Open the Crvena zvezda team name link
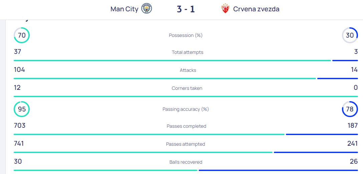The image size is (363, 174). (x=256, y=9)
